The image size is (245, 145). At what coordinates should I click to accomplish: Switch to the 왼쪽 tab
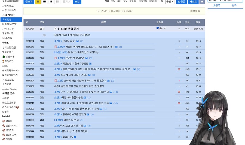(x=234, y=5)
